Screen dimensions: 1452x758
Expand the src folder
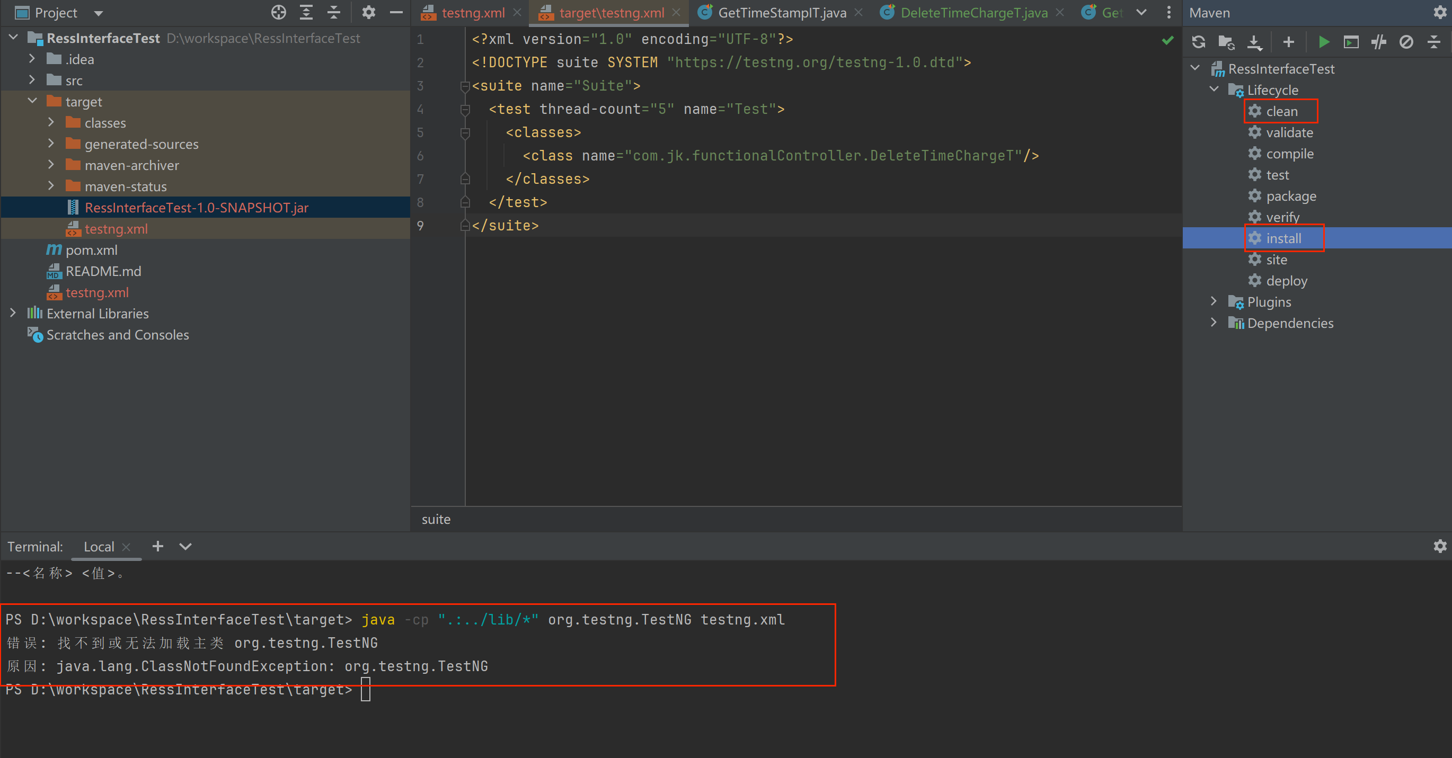pos(32,81)
